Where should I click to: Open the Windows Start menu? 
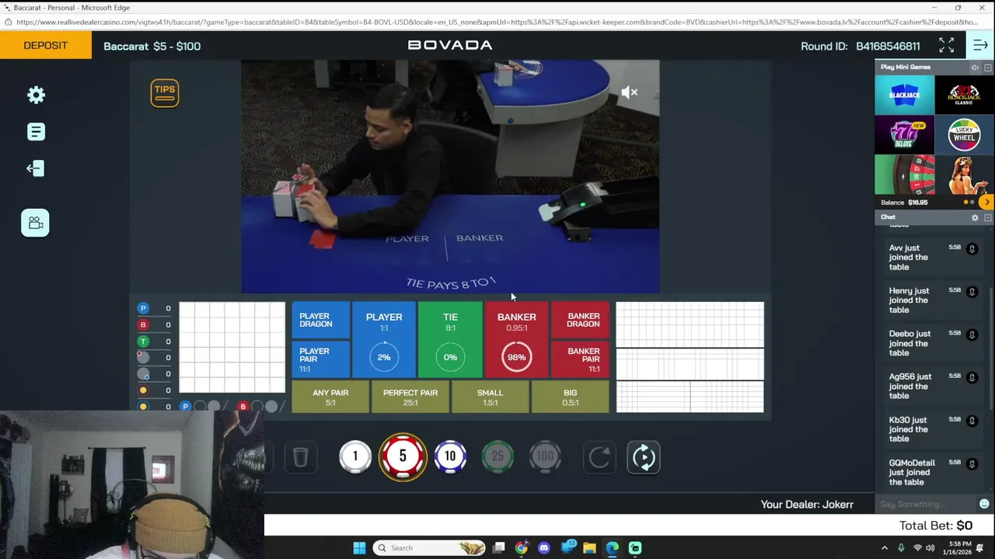359,548
